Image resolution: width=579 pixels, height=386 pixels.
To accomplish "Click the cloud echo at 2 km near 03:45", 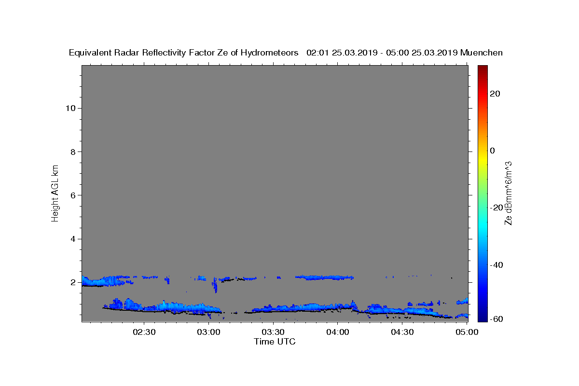I will click(324, 277).
